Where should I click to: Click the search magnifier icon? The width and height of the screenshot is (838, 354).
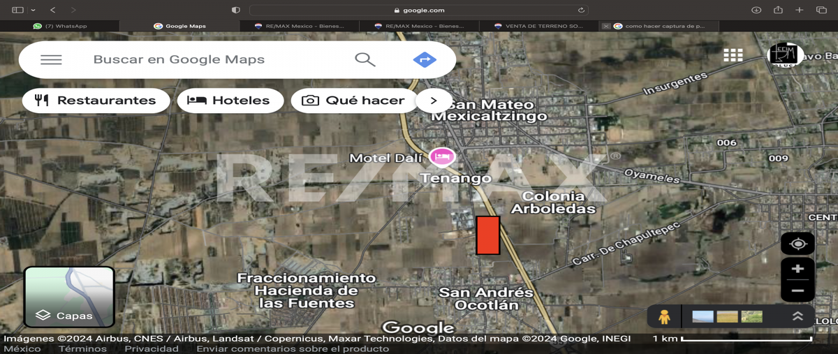point(365,59)
